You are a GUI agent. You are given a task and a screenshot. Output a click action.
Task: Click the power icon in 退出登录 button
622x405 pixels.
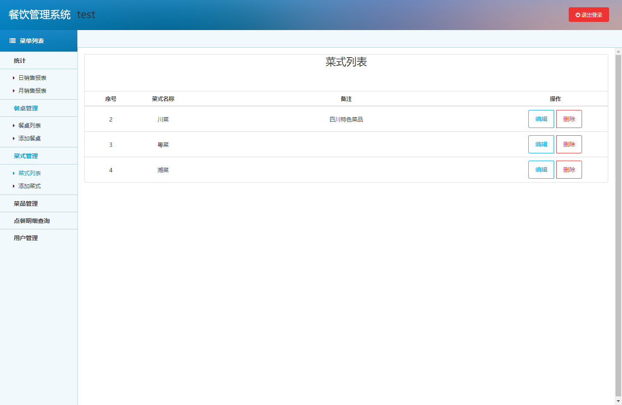[x=578, y=15]
